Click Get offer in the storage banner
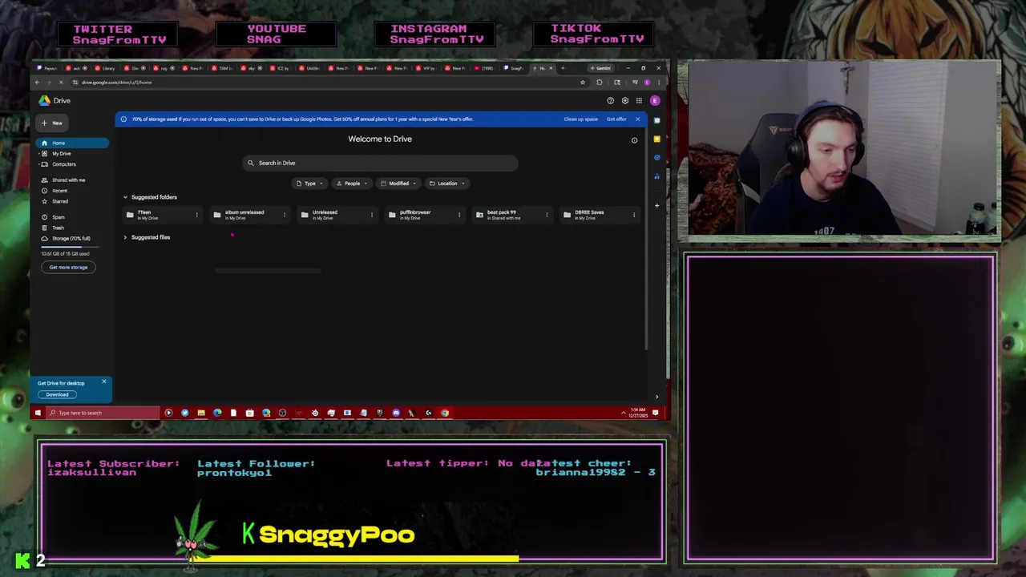This screenshot has width=1026, height=577. pyautogui.click(x=616, y=119)
